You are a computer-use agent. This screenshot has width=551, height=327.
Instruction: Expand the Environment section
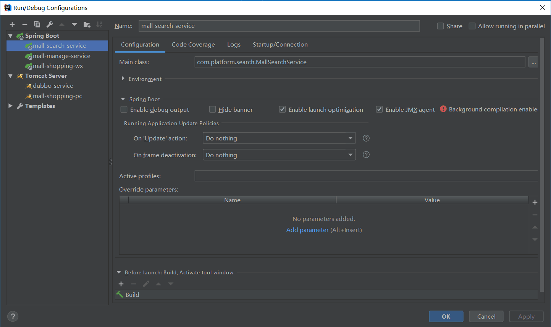click(x=123, y=79)
